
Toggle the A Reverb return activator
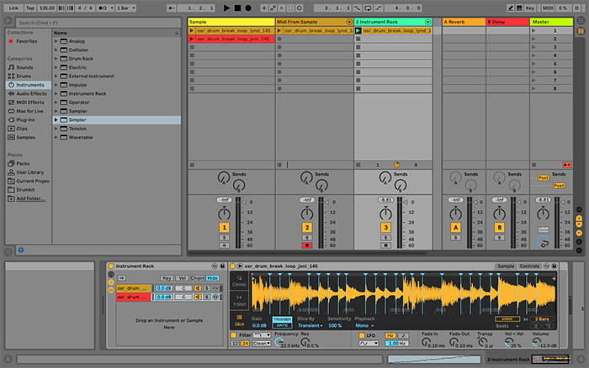pyautogui.click(x=456, y=228)
